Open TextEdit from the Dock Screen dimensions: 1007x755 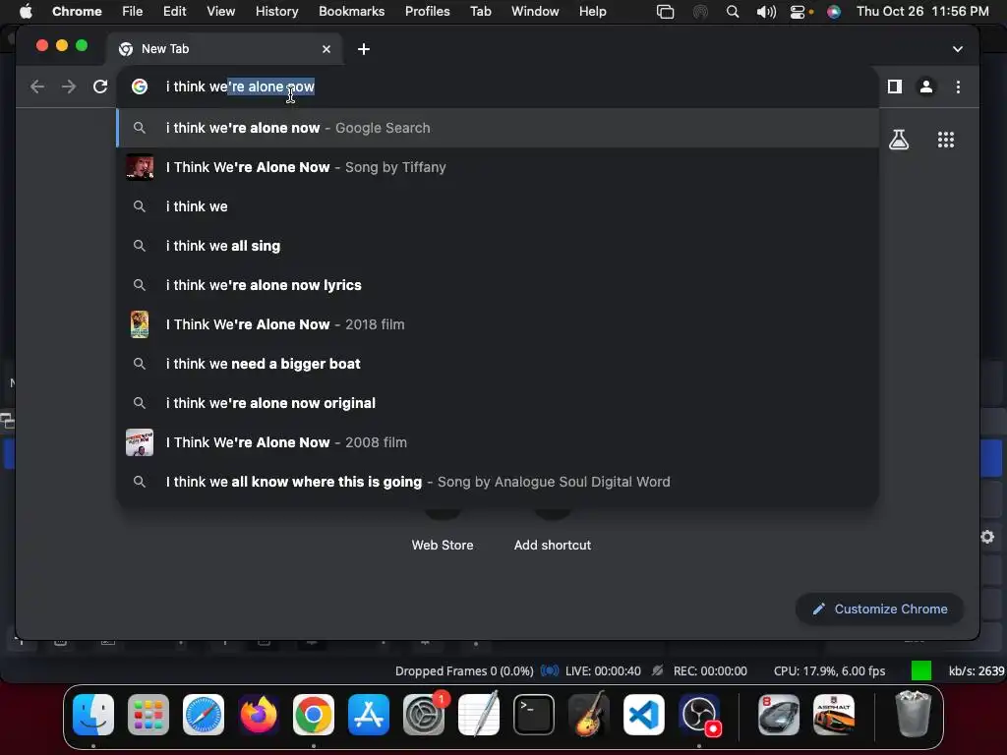click(x=479, y=715)
